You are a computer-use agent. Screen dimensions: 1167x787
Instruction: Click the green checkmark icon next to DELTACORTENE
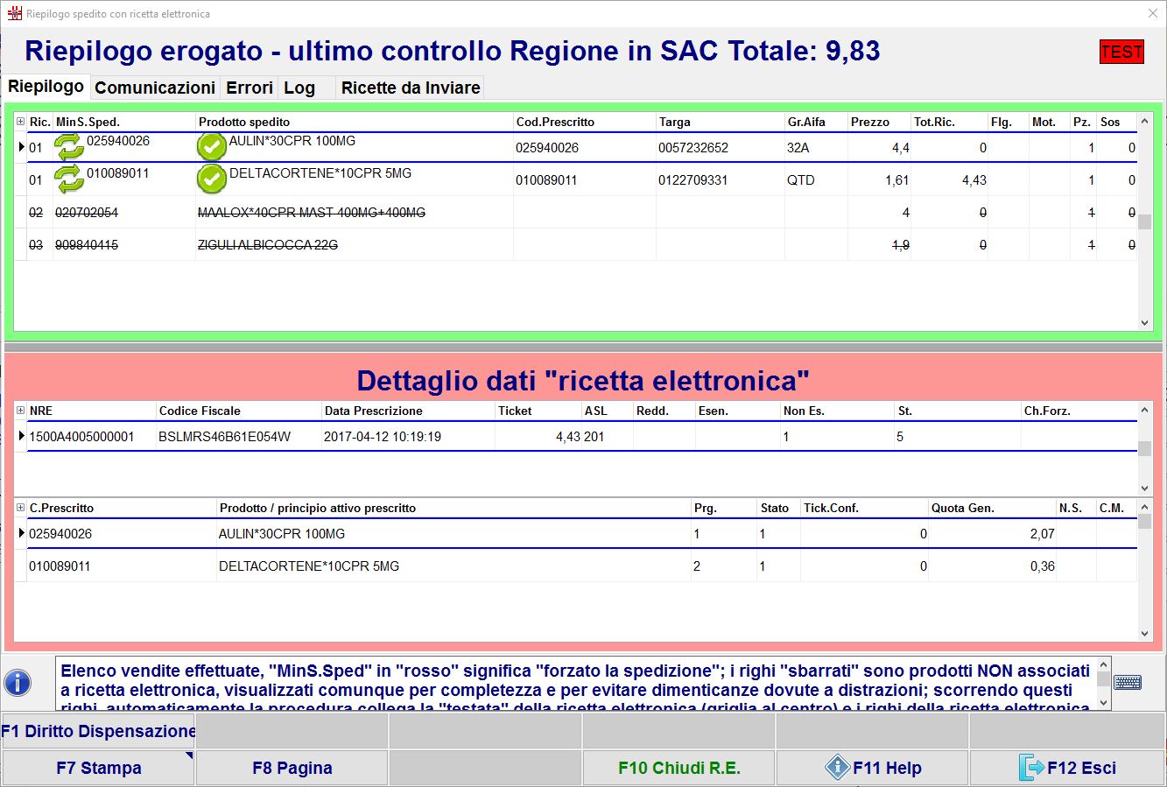pos(212,179)
